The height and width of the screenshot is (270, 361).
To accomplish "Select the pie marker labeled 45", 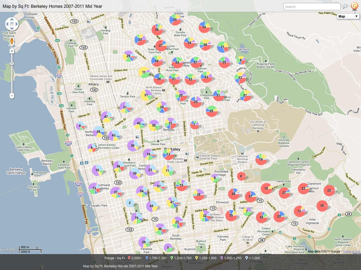I will (x=152, y=206).
